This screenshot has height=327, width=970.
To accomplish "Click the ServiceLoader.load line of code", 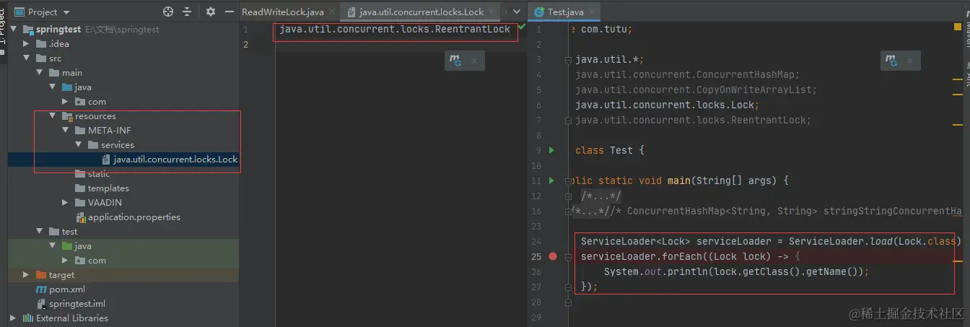I will [x=771, y=241].
